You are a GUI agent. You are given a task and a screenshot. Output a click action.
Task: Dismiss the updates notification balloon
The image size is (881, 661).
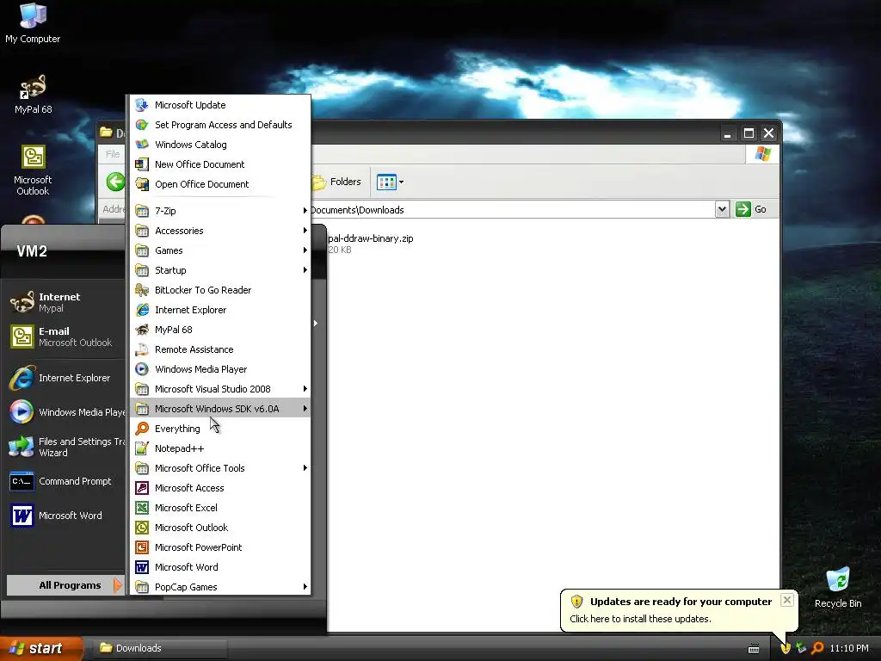coord(787,600)
